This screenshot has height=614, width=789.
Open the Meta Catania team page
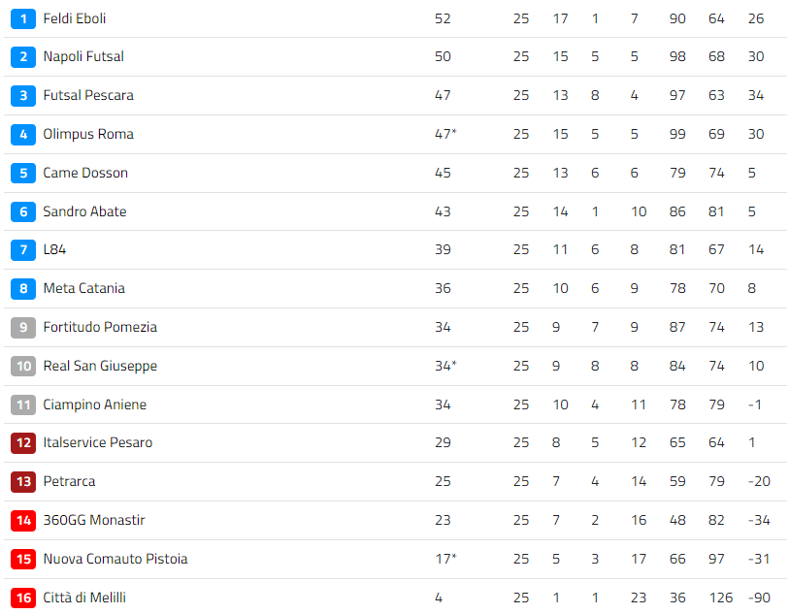pos(84,288)
